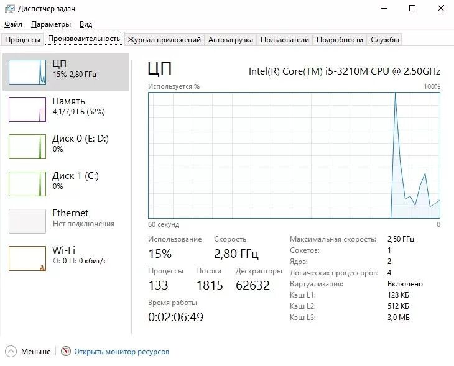Click the Используется % graph label
The width and height of the screenshot is (454, 366).
point(174,86)
